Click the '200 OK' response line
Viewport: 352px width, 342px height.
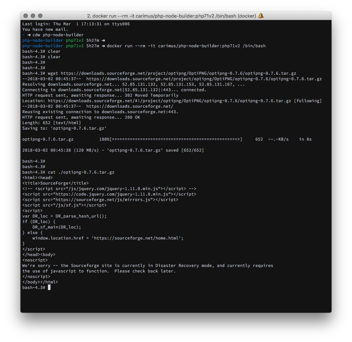(x=81, y=117)
